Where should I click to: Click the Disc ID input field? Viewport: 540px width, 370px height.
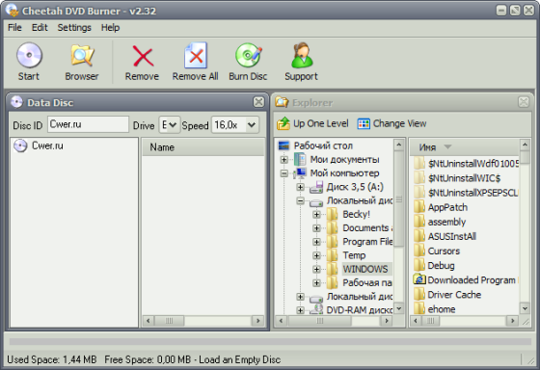[x=88, y=124]
